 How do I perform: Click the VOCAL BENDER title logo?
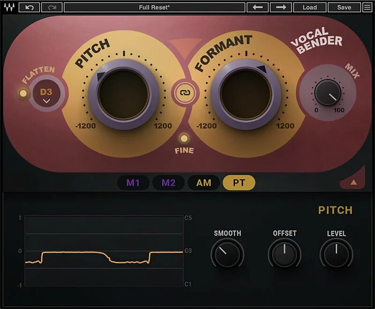(316, 40)
